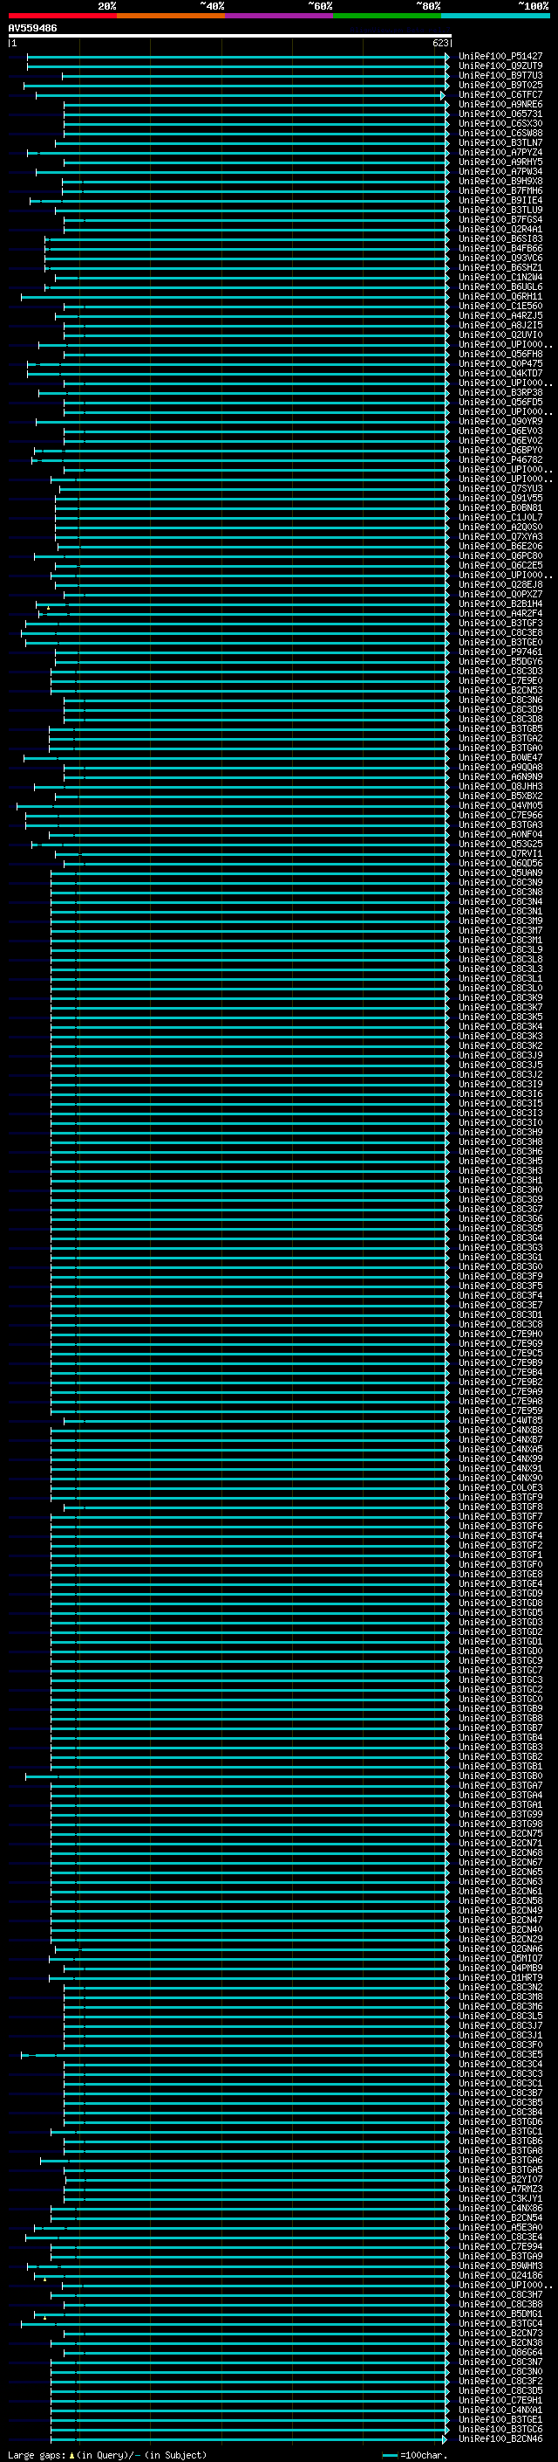
Task: Click the Large gaps legend text
Action: point(37,2455)
